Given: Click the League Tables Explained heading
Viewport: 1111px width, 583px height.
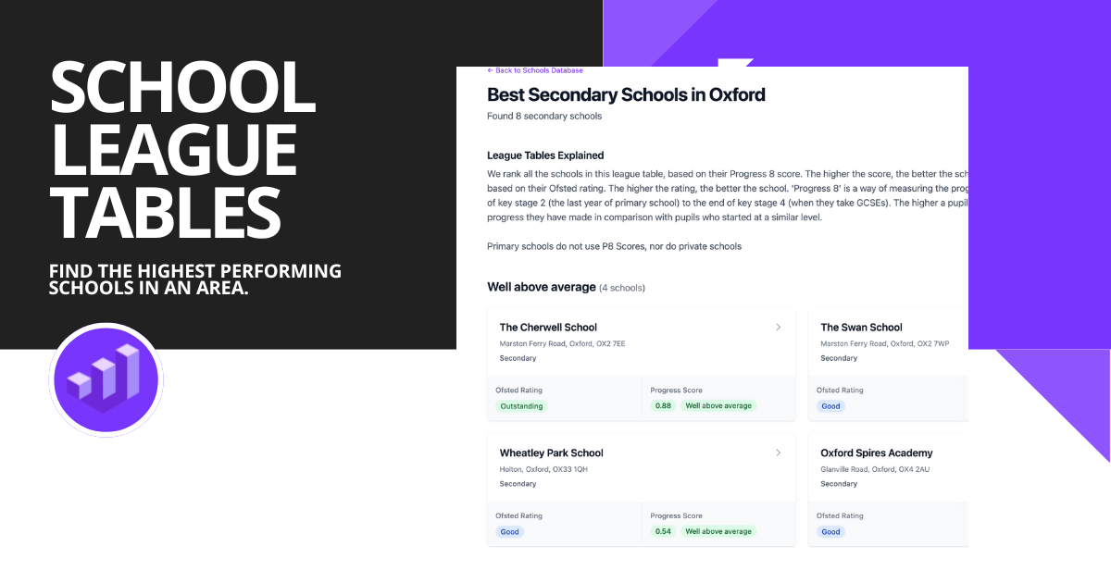Looking at the screenshot, I should coord(545,155).
